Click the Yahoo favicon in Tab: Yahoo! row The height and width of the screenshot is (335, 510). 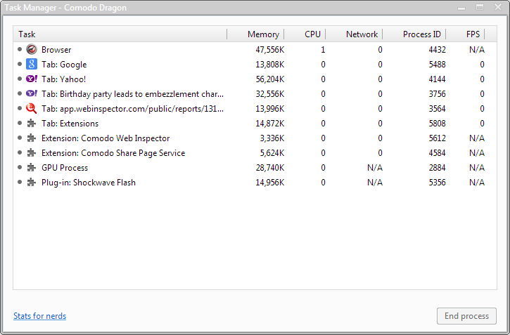point(32,79)
